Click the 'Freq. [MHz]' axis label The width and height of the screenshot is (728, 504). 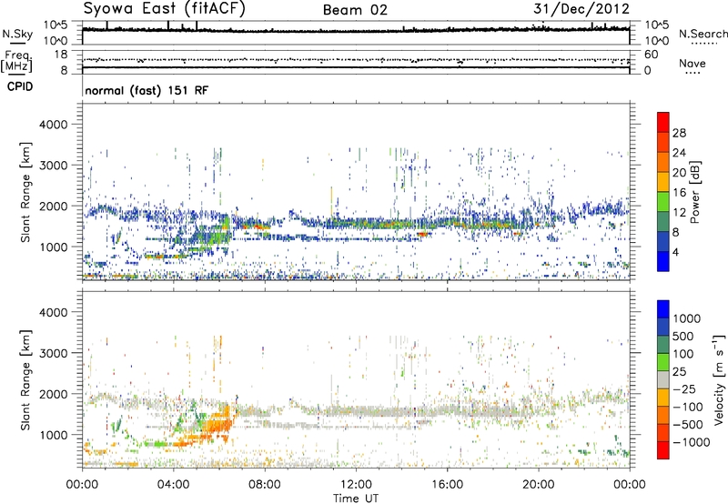pyautogui.click(x=16, y=61)
